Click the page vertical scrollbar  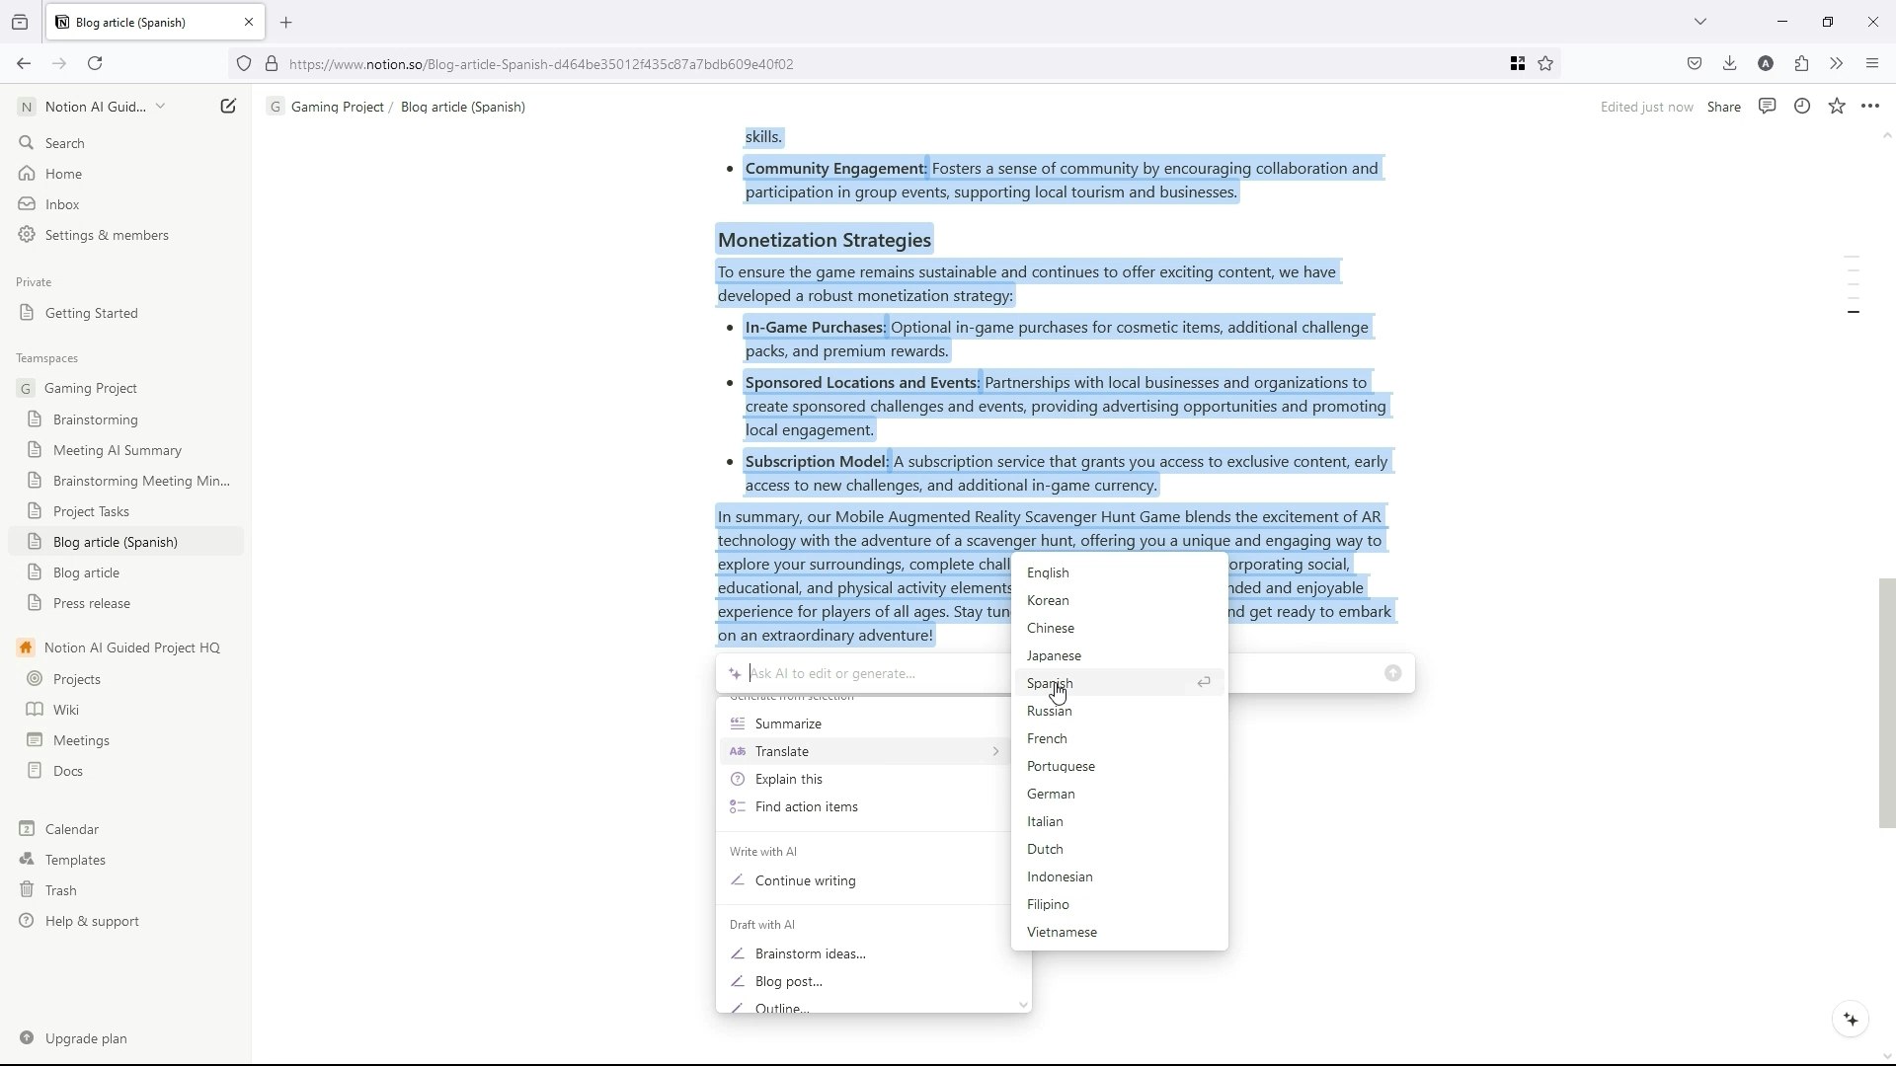(x=1886, y=701)
